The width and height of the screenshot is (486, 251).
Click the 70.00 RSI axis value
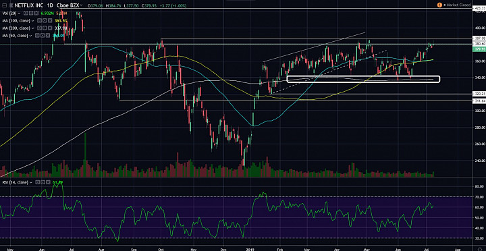[480, 197]
